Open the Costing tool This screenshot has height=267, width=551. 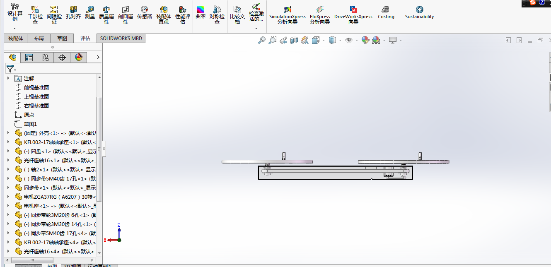coord(386,12)
